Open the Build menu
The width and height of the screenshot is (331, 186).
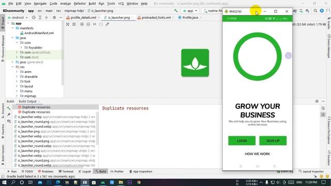tap(92, 4)
